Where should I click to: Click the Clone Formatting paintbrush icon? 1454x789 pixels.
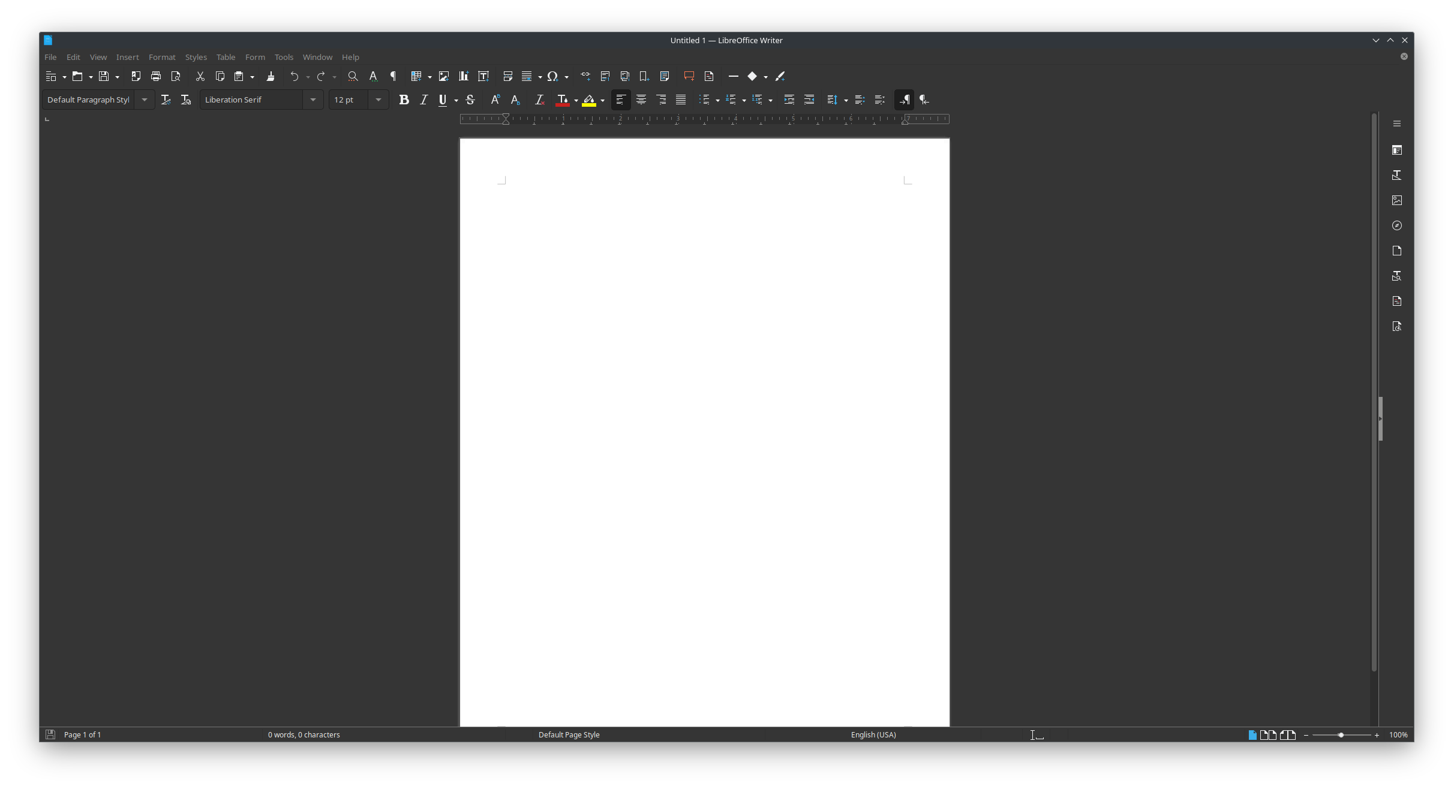tap(271, 76)
